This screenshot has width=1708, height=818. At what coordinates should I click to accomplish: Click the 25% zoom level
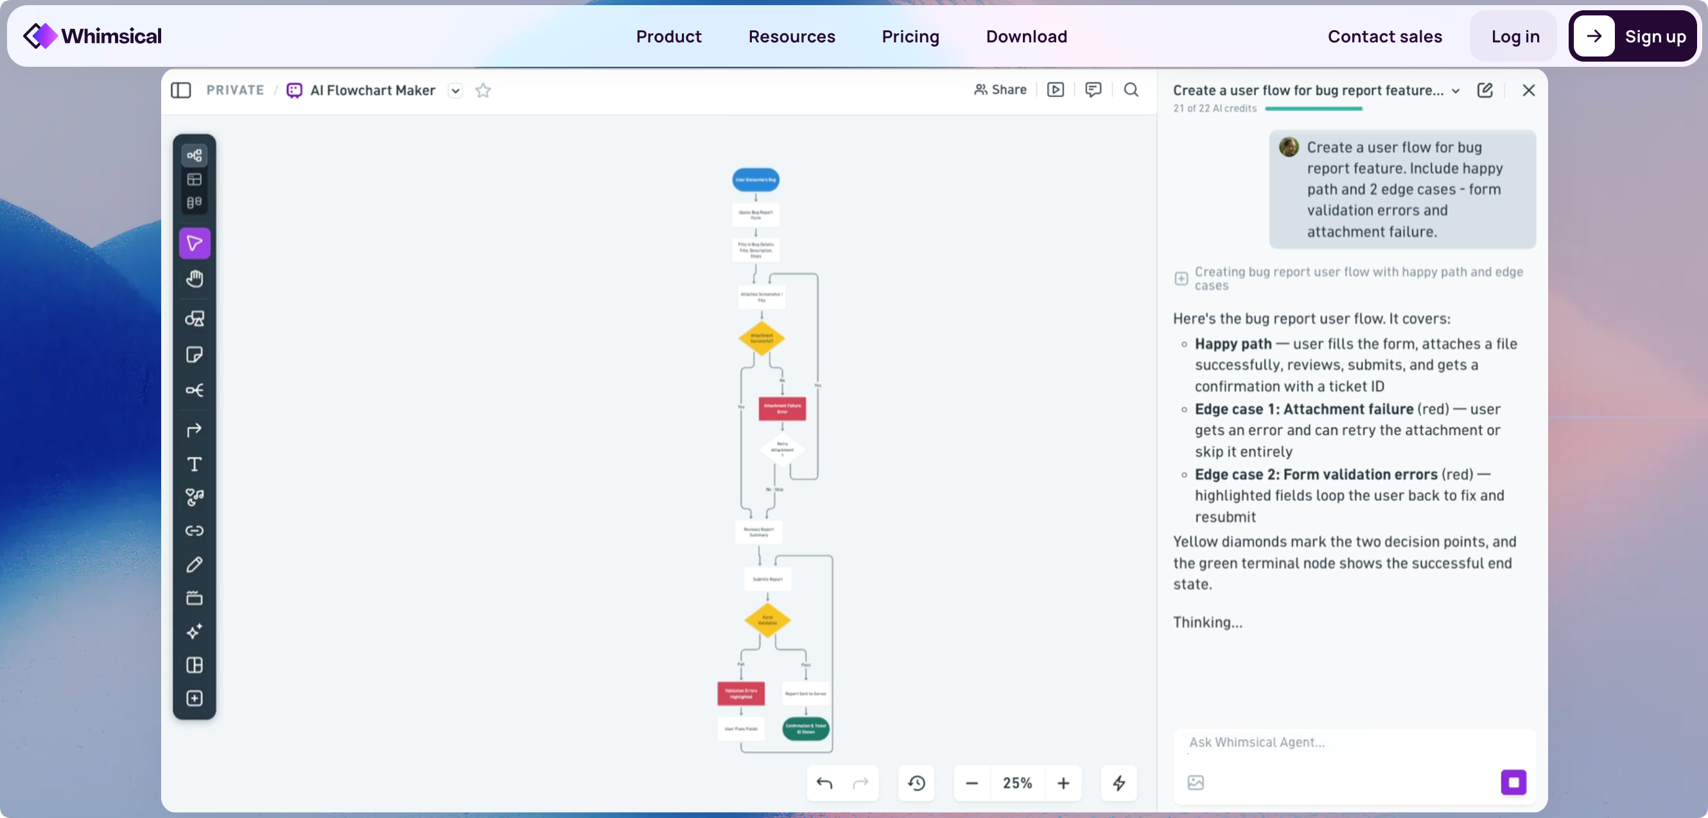point(1018,783)
